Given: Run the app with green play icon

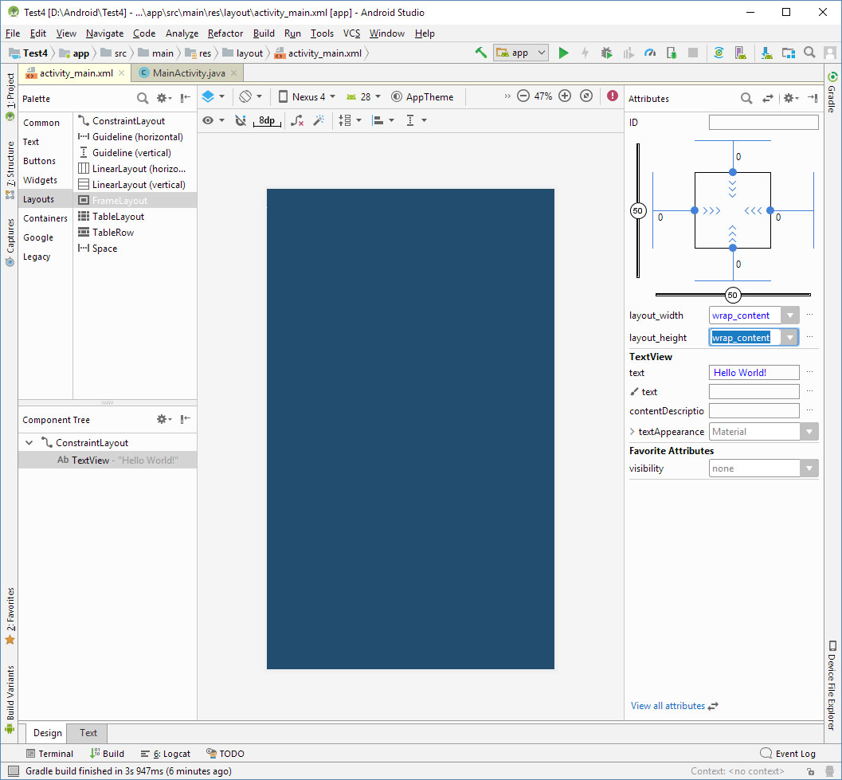Looking at the screenshot, I should [564, 53].
